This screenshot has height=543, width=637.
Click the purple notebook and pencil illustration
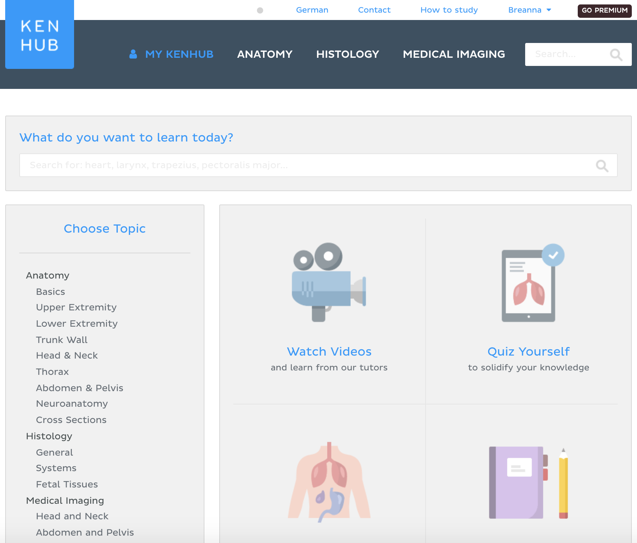[x=528, y=483]
